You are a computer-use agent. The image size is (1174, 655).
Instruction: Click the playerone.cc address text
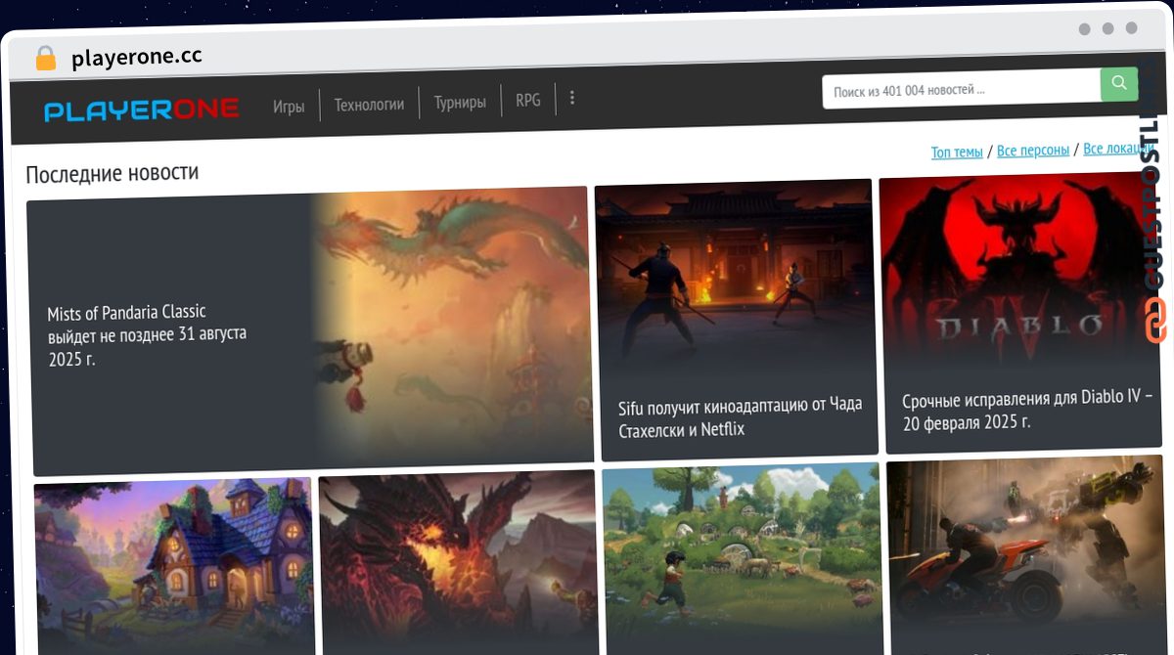click(x=137, y=58)
